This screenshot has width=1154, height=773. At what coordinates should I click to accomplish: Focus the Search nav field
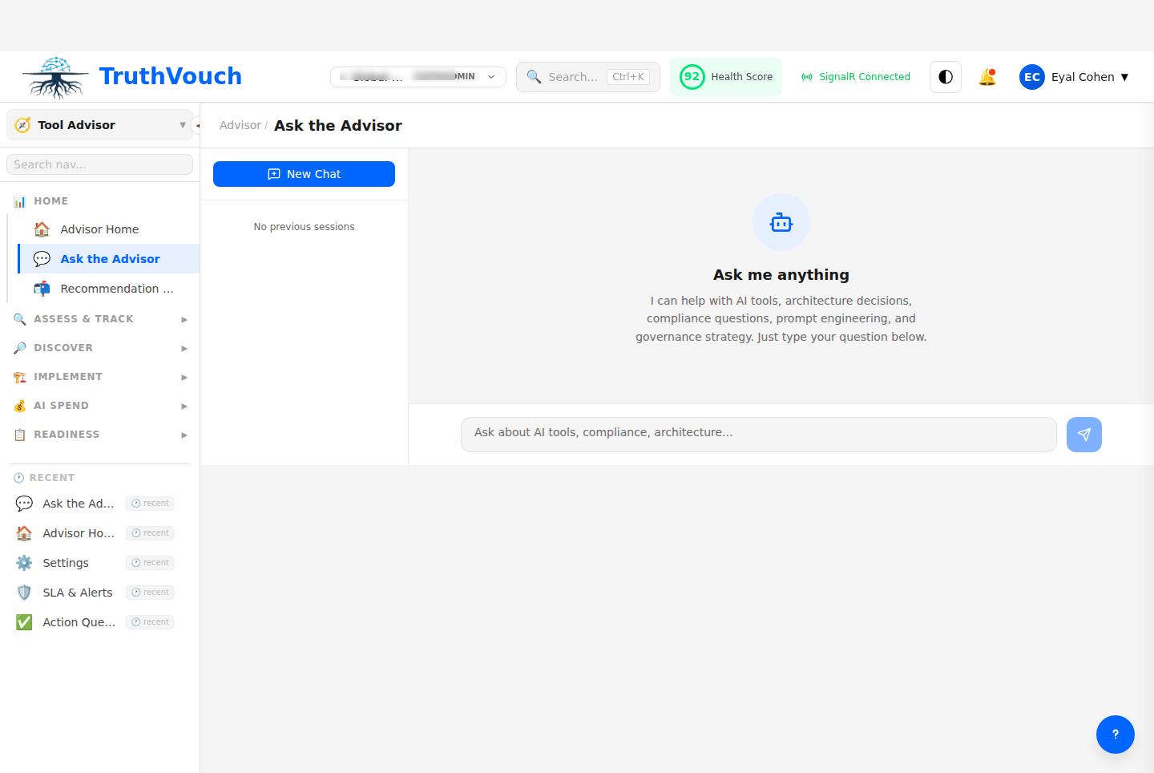tap(99, 164)
